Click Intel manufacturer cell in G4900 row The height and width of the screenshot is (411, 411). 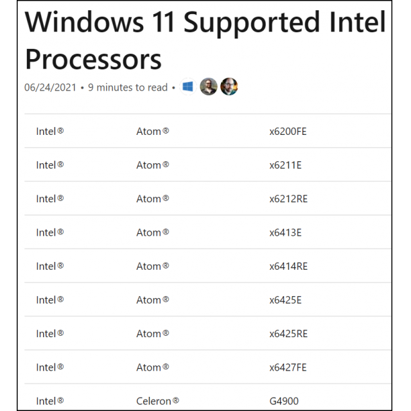pos(50,401)
